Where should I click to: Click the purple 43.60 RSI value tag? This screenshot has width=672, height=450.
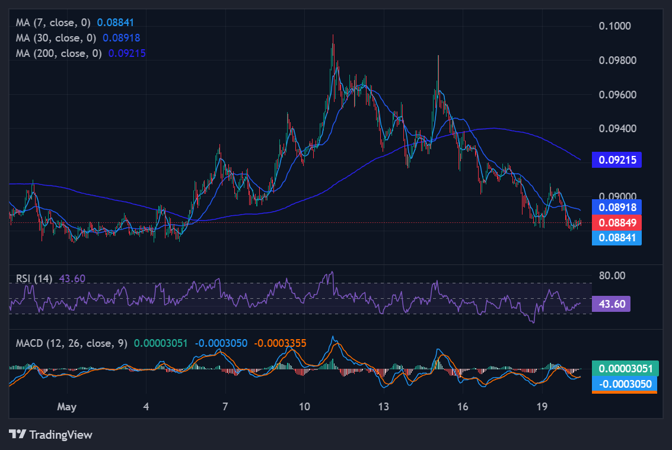(611, 304)
